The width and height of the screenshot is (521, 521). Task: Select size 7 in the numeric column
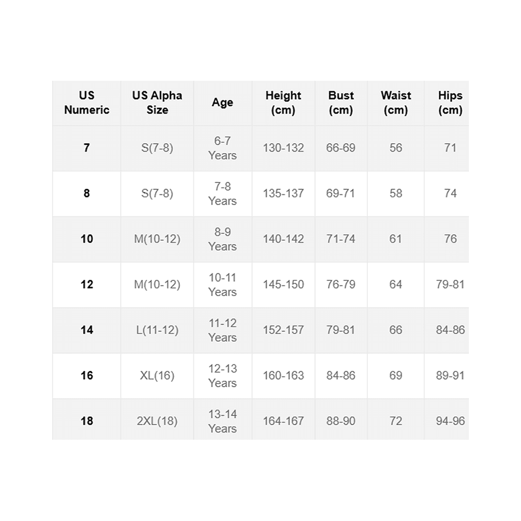pos(86,148)
